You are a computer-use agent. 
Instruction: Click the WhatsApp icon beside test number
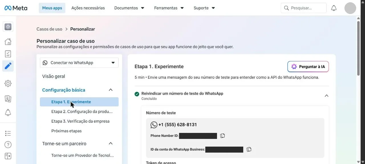tap(154, 125)
